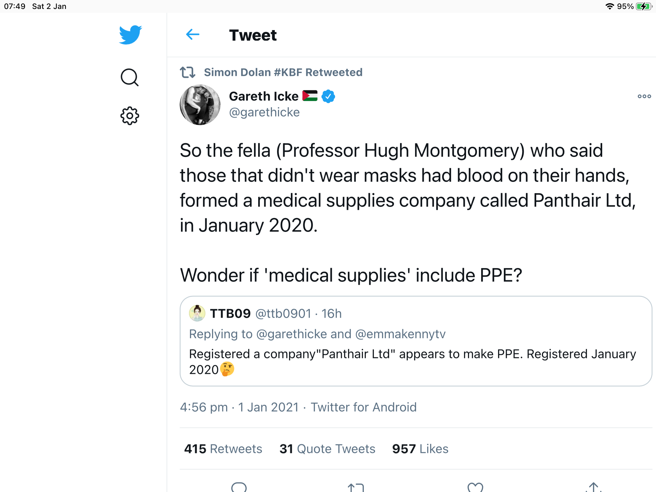The height and width of the screenshot is (492, 656).
Task: Go back with the arrow icon
Action: pos(193,35)
